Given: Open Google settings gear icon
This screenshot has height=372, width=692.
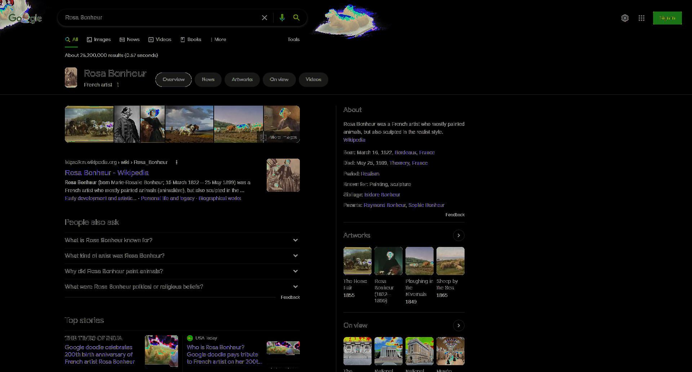Looking at the screenshot, I should coord(625,18).
